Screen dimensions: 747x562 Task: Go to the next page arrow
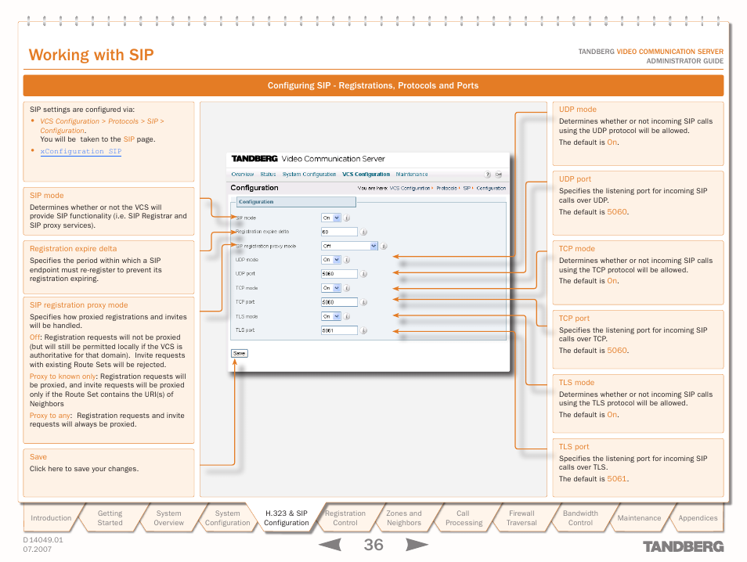pyautogui.click(x=417, y=545)
